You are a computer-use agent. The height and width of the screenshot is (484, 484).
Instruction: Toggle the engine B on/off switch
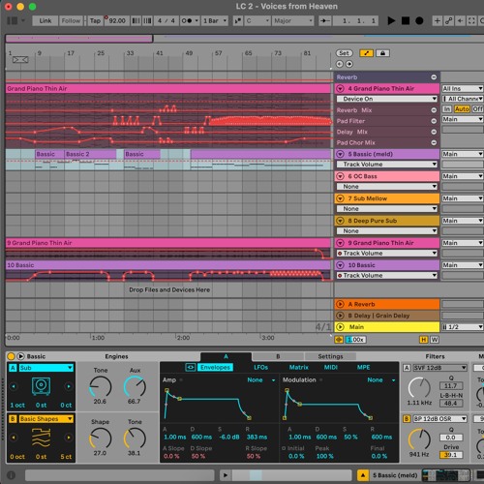click(x=13, y=419)
